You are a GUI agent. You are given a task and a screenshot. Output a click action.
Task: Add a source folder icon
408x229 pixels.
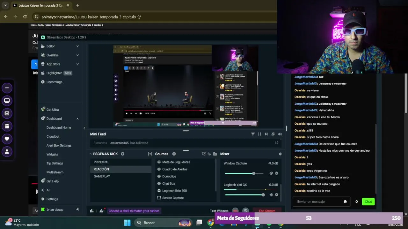coord(215,154)
